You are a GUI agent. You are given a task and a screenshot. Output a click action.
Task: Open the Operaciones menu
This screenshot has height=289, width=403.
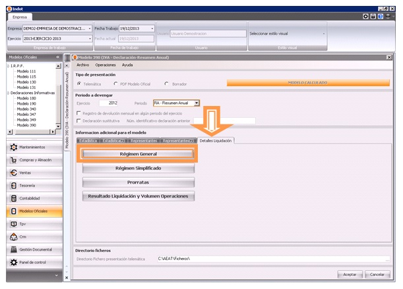tap(106, 65)
